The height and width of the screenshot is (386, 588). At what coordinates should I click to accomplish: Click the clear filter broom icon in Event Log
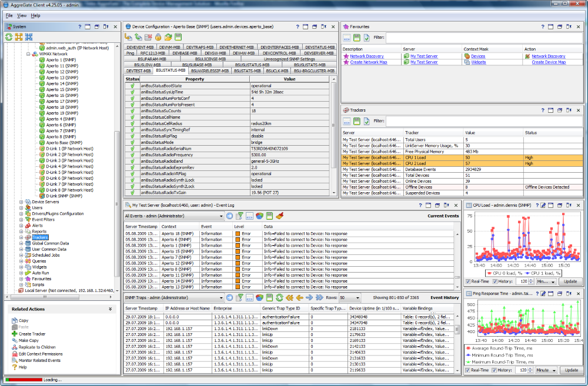coord(279,215)
